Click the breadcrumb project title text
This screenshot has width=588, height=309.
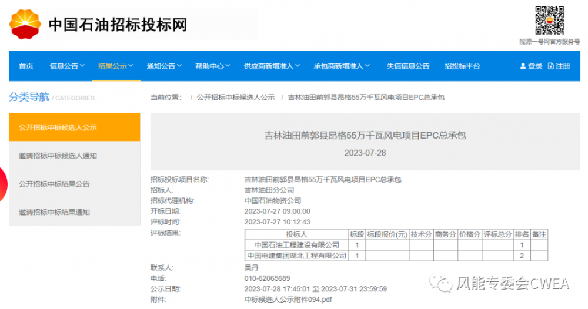[366, 98]
